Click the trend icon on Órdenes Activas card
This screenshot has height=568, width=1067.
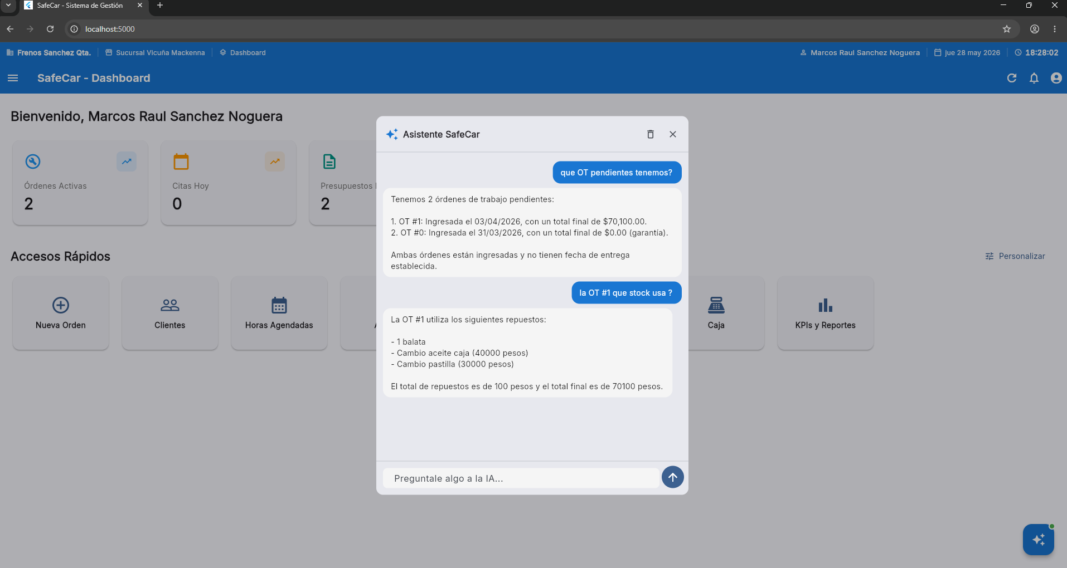click(x=127, y=161)
